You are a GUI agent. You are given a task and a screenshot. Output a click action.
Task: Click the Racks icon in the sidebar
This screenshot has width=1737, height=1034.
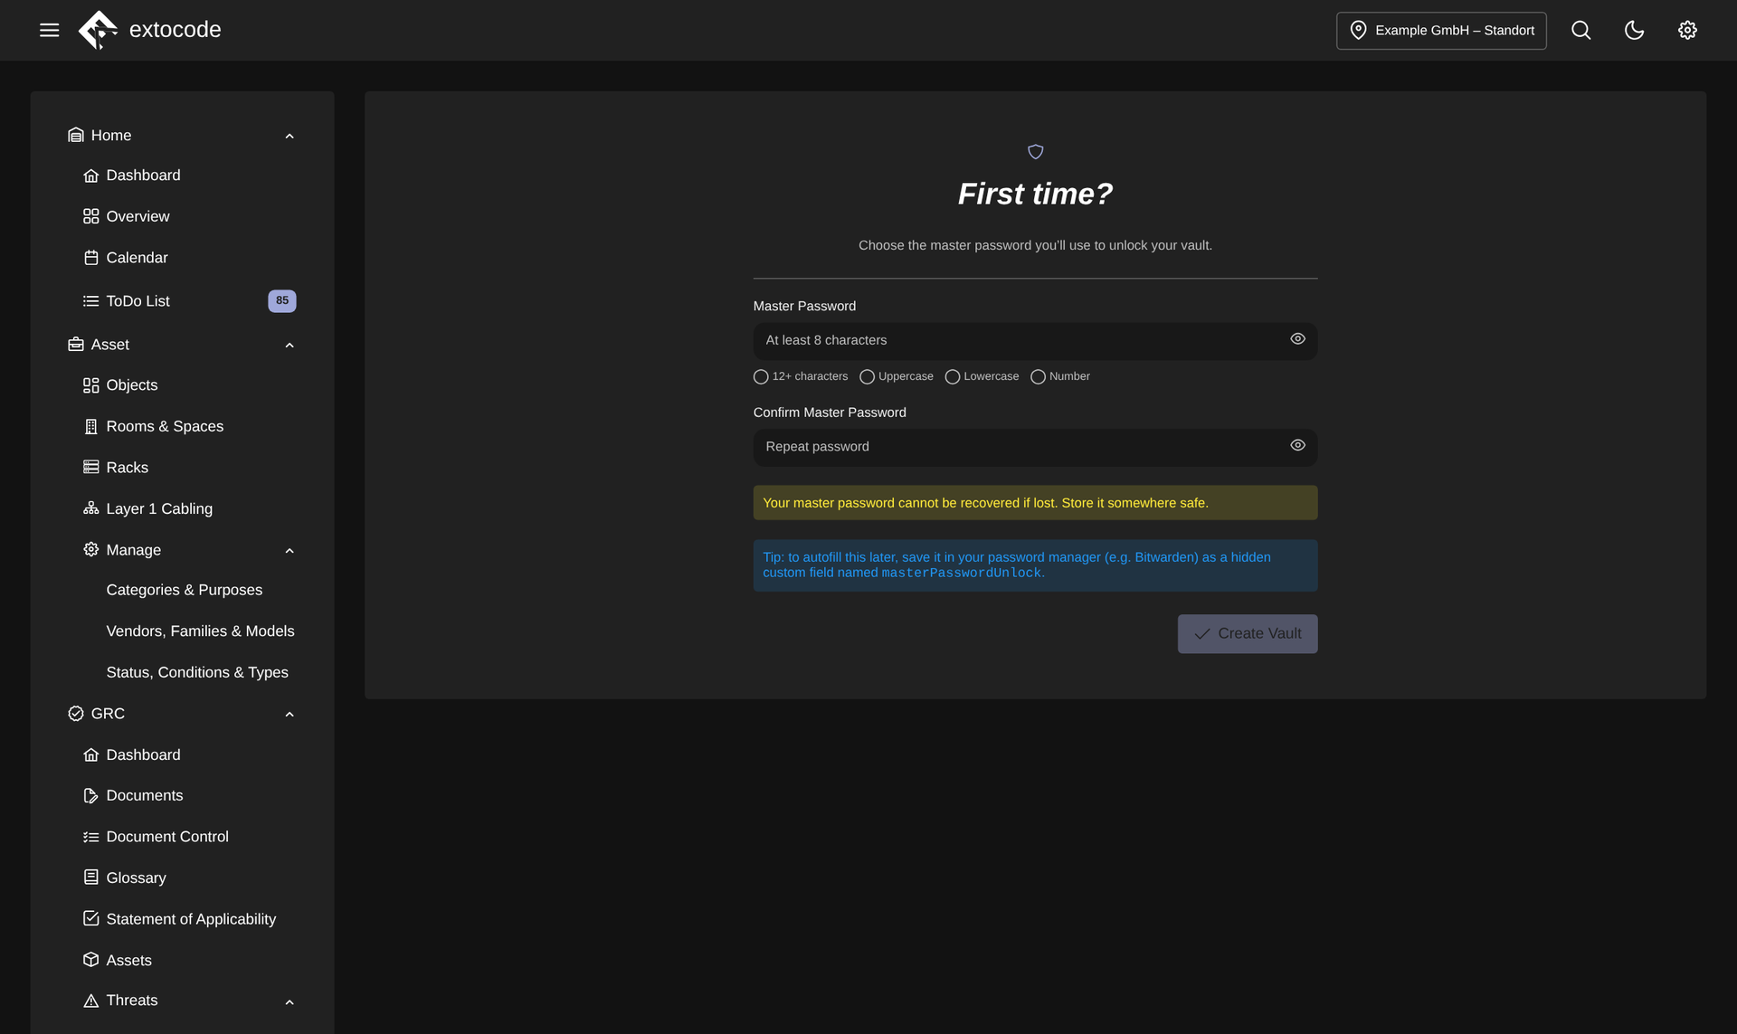[90, 468]
